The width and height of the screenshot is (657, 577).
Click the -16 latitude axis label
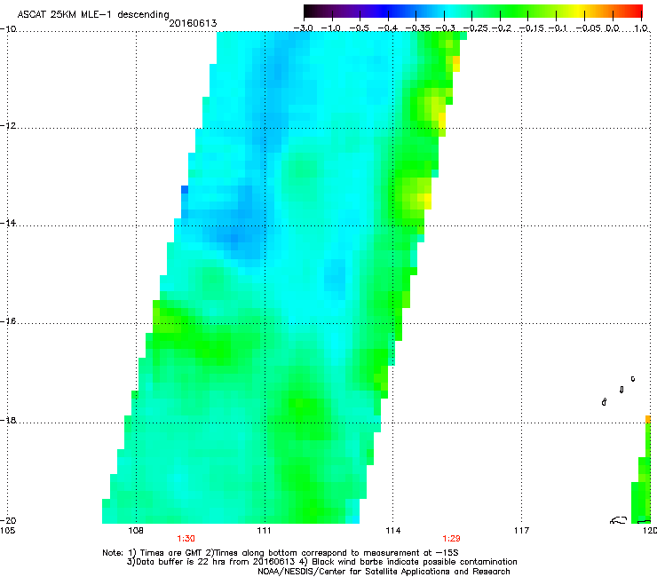[8, 321]
